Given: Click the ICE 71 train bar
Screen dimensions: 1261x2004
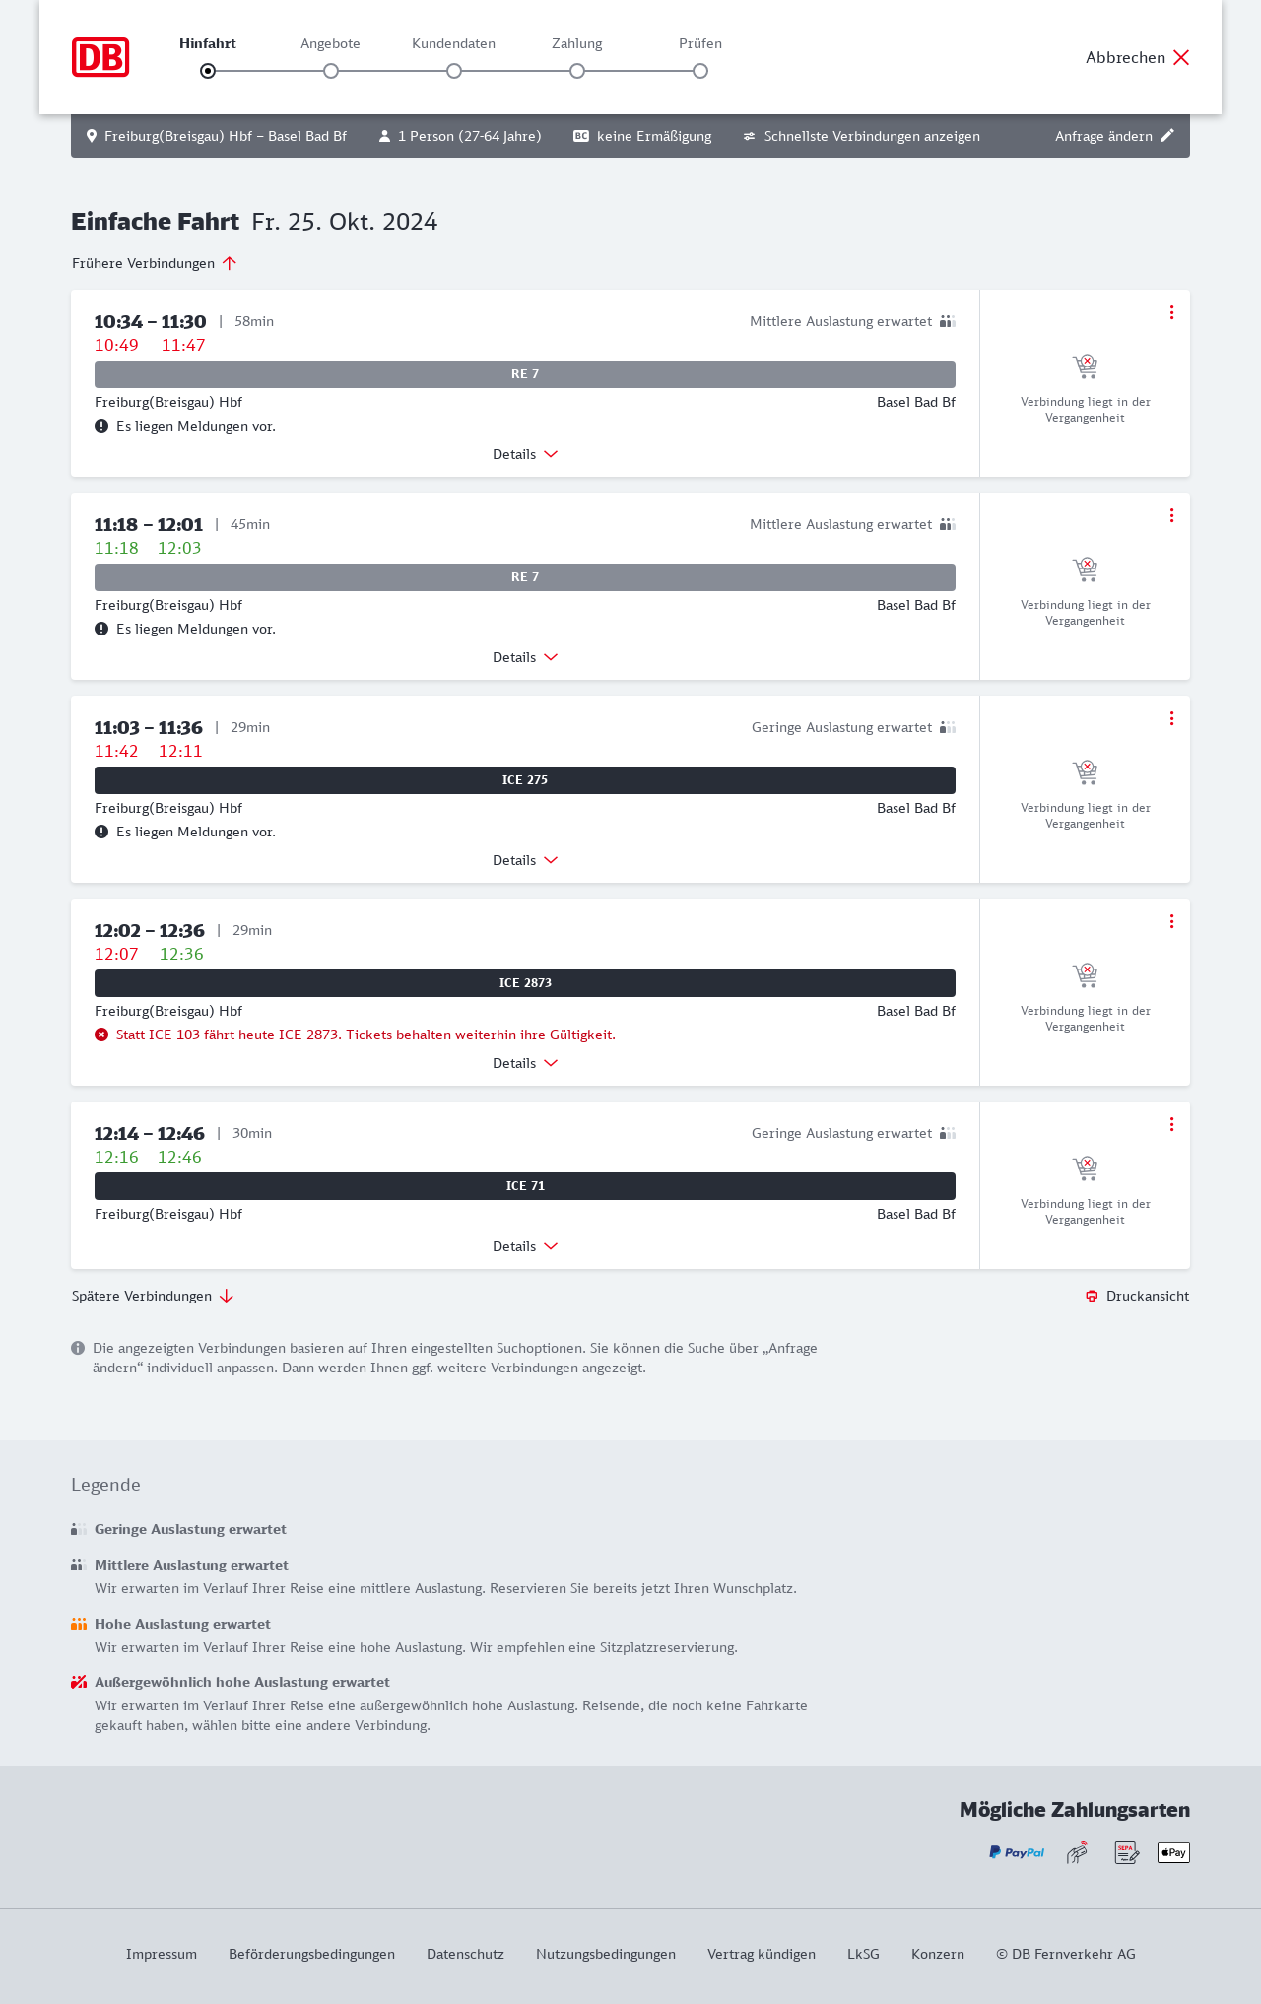Looking at the screenshot, I should coord(525,1186).
